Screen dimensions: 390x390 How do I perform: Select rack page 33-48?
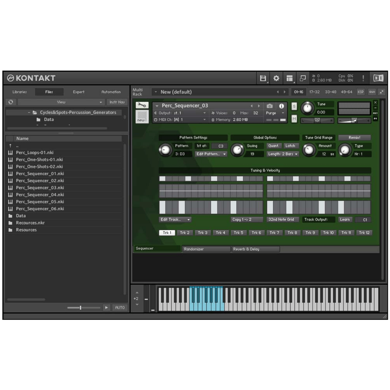331,92
